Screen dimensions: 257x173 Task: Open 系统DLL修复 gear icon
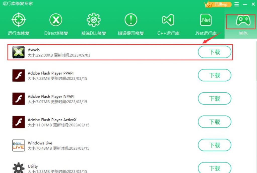[93, 20]
